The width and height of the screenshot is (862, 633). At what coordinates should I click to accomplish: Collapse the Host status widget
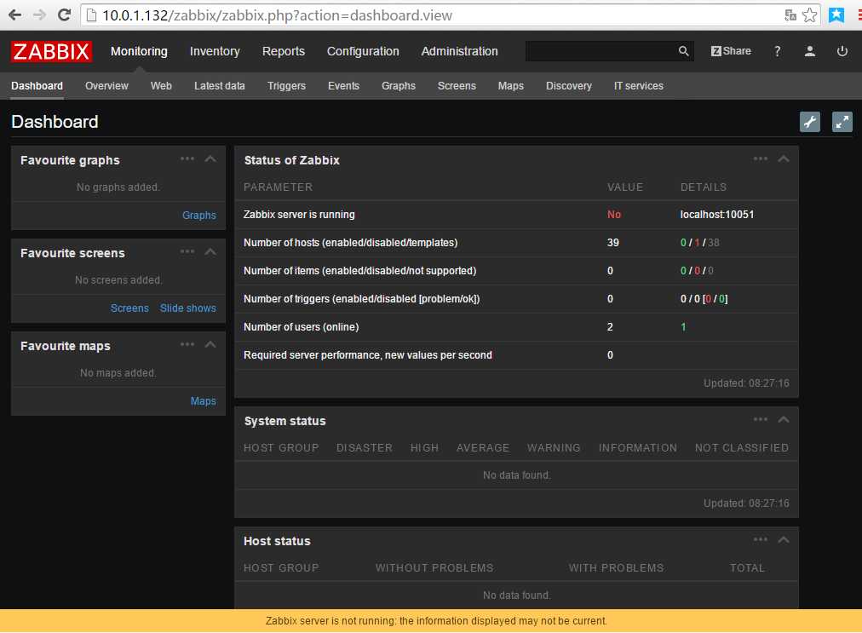[x=784, y=539]
